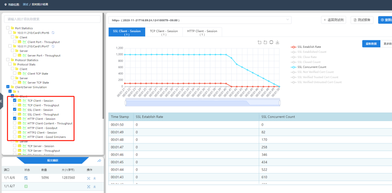Enable the HTTP Client - Goodput checkbox
The height and width of the screenshot is (193, 392).
coord(15,128)
